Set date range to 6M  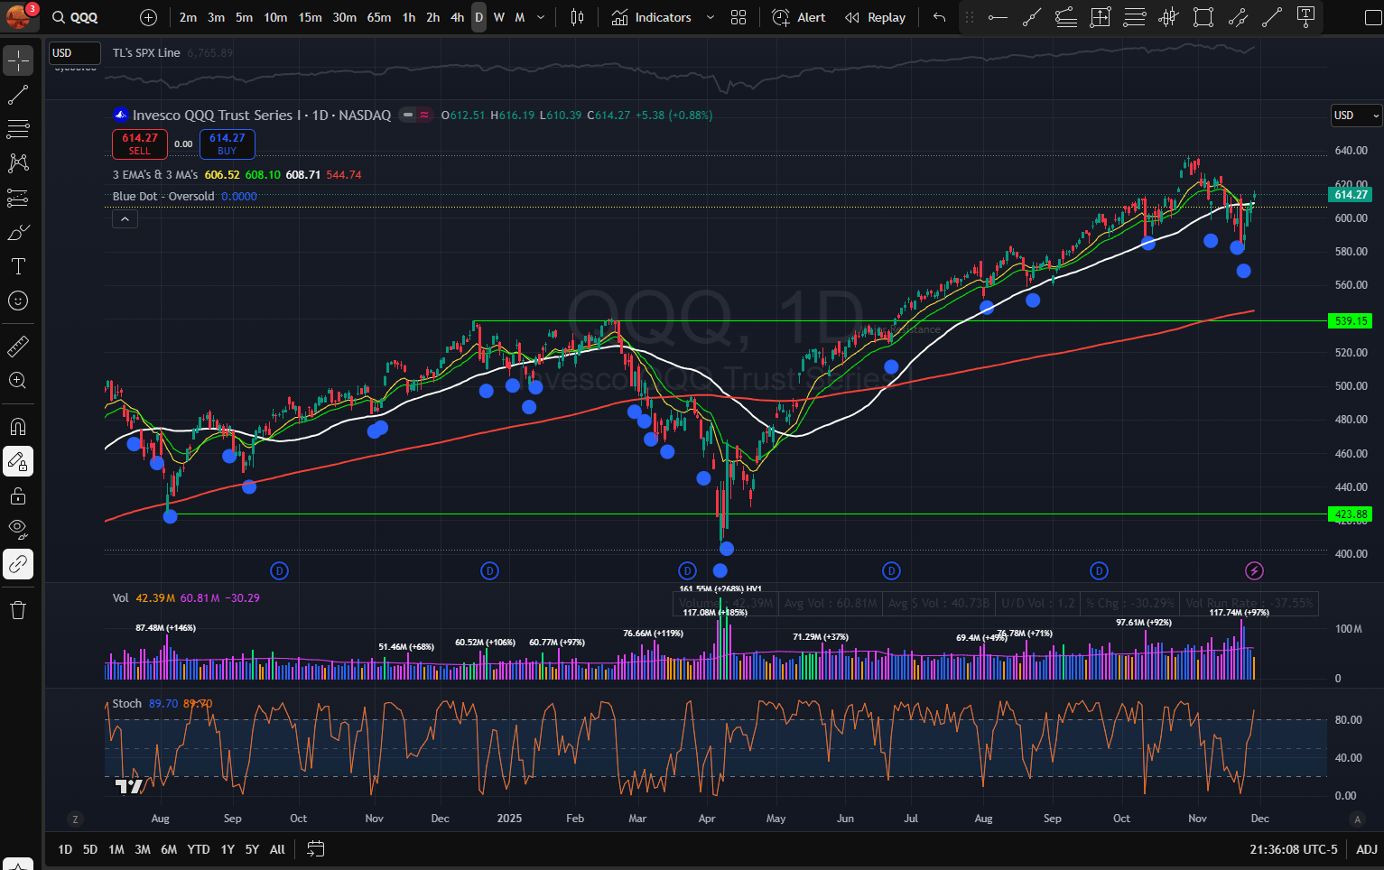pyautogui.click(x=169, y=849)
